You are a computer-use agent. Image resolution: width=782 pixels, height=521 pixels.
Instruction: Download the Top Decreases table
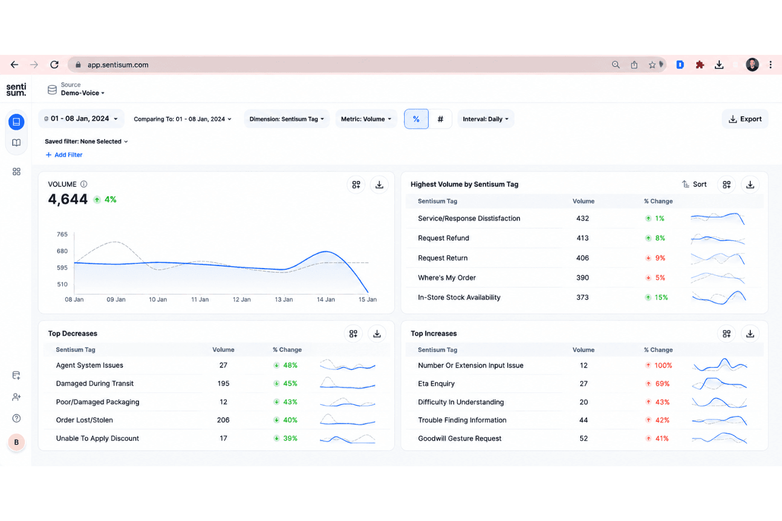377,334
